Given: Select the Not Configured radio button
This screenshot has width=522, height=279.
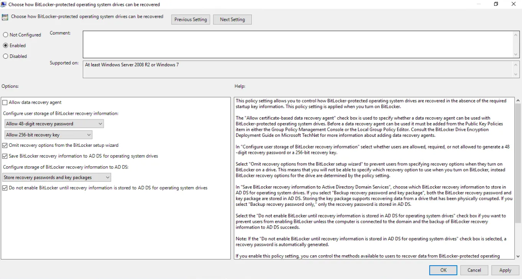Looking at the screenshot, I should [x=6, y=35].
